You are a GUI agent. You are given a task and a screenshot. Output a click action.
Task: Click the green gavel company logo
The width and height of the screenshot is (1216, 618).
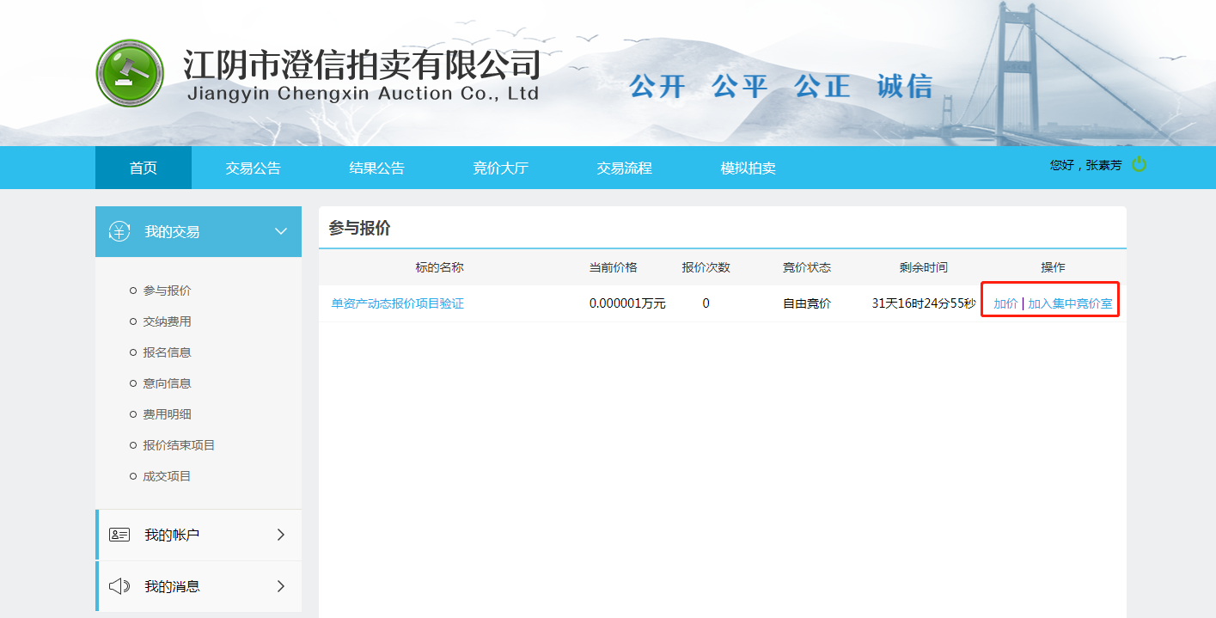click(x=130, y=72)
